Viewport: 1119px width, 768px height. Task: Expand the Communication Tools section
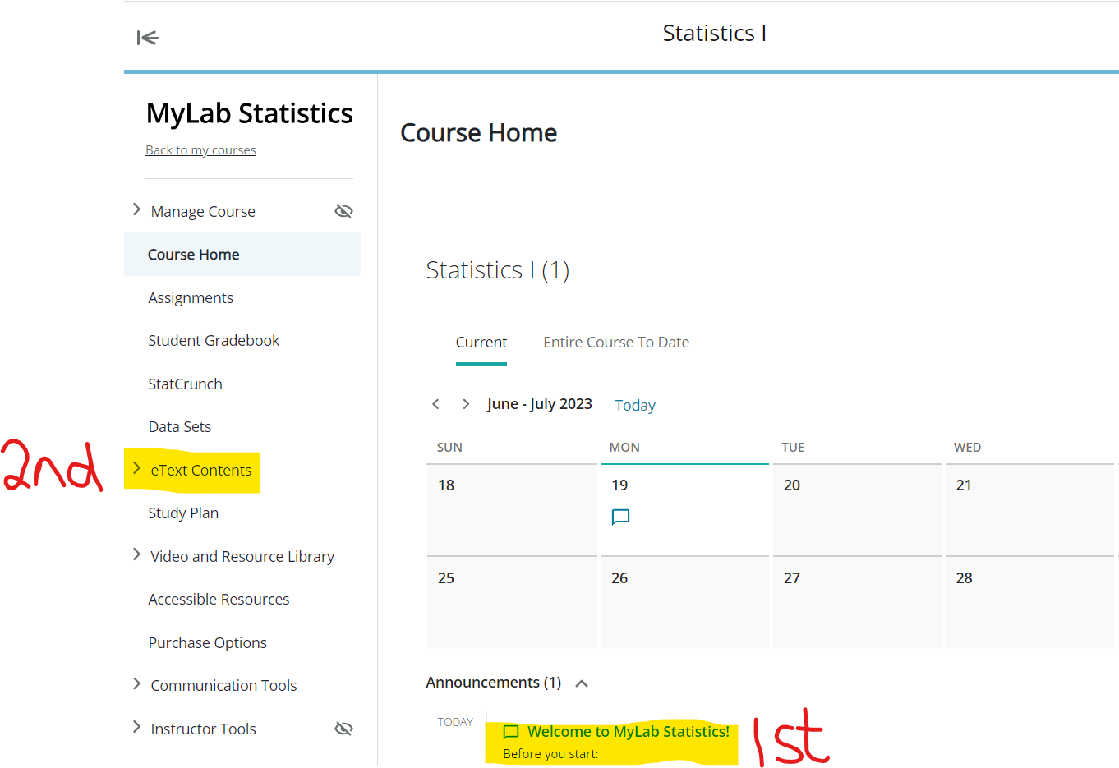tap(136, 684)
